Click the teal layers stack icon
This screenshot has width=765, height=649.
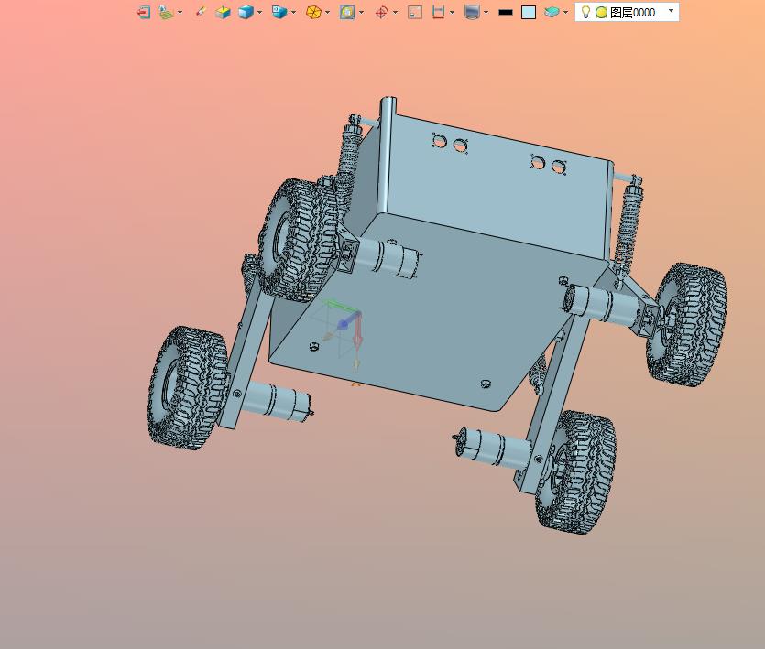552,12
